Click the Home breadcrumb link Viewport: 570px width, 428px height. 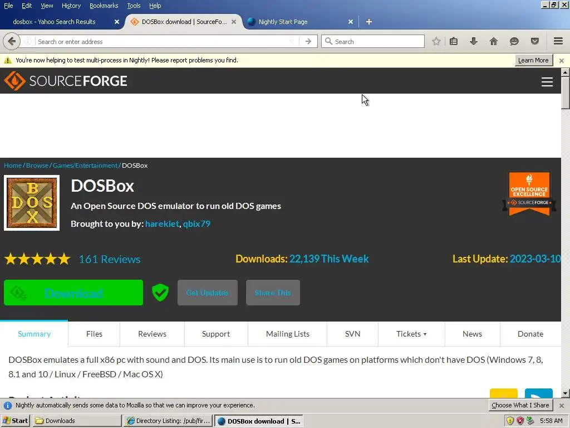[x=13, y=166]
